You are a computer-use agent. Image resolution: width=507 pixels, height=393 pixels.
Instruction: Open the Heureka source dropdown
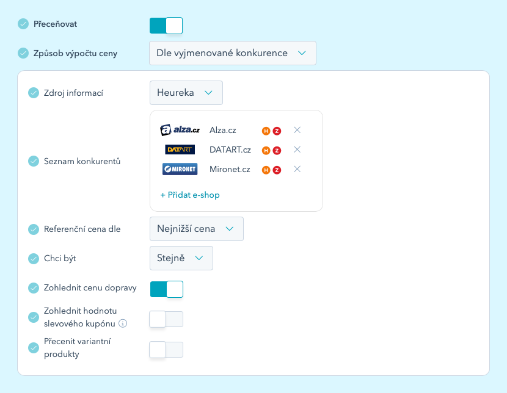point(186,93)
